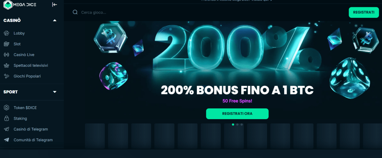Click the Giochi Popolari icon
This screenshot has width=382, height=158.
tap(6, 76)
